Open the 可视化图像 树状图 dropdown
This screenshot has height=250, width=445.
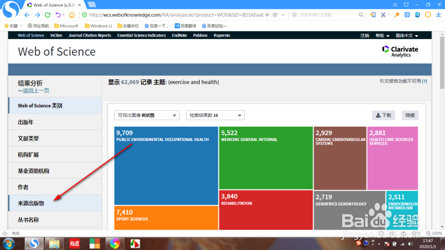coord(147,115)
